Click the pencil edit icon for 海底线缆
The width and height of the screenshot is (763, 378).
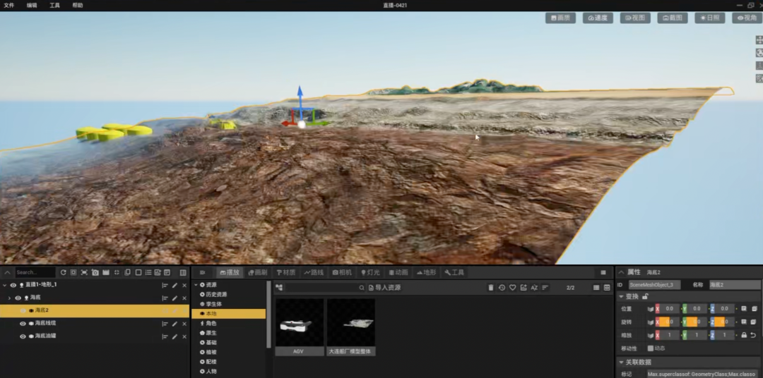point(175,324)
